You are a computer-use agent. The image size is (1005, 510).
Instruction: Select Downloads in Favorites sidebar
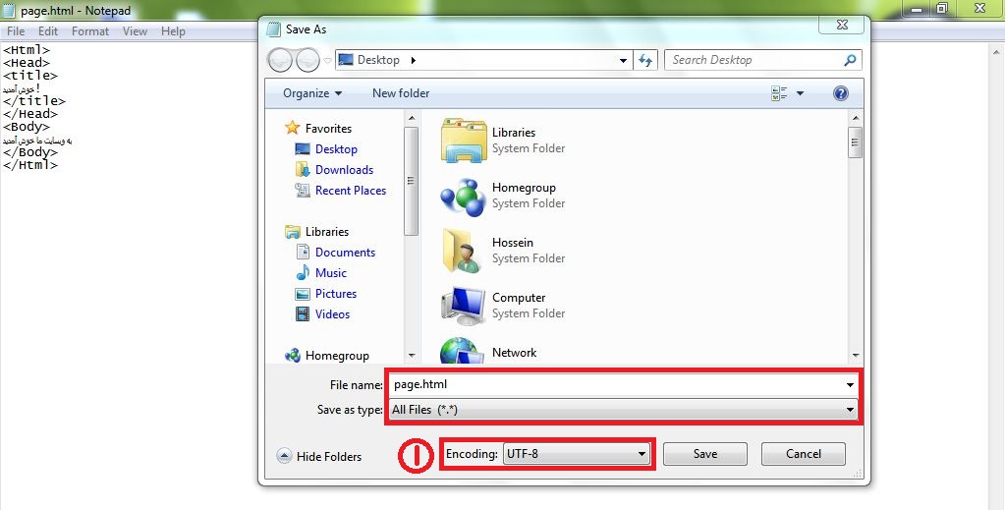coord(344,170)
